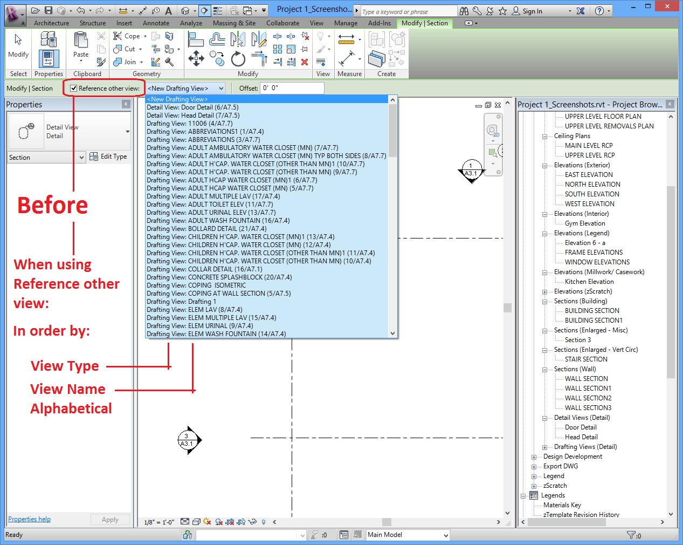Expand the Drafting Views (Detail) tree node

pyautogui.click(x=544, y=447)
